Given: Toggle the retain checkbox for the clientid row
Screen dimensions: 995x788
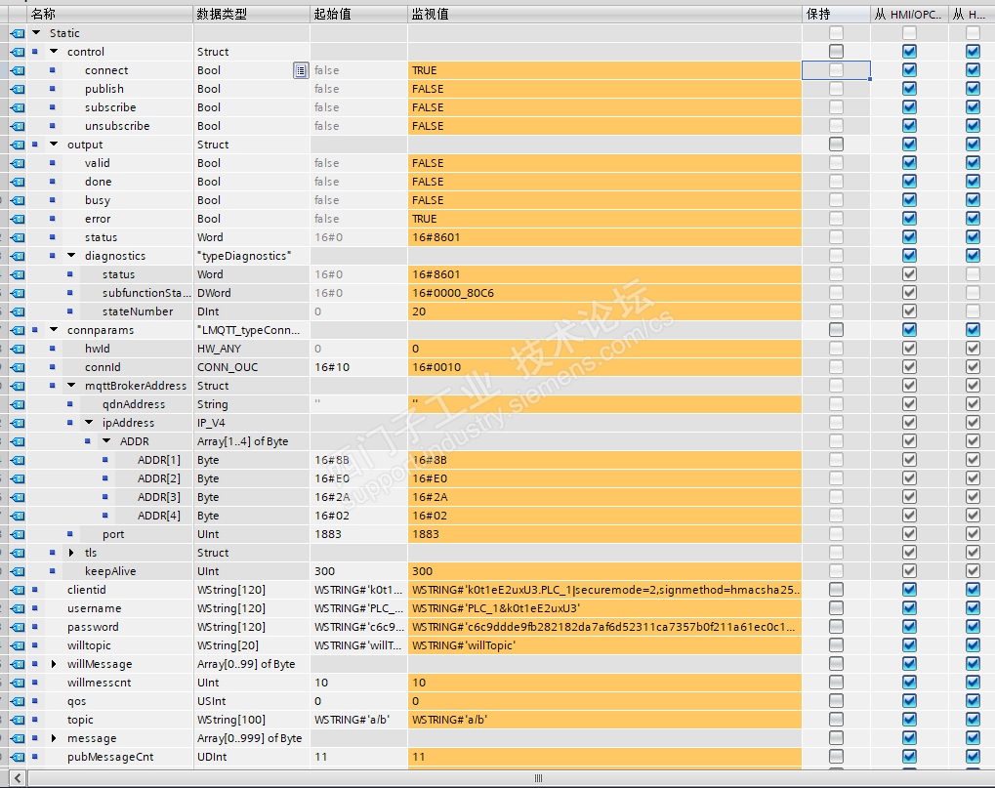Looking at the screenshot, I should click(837, 590).
